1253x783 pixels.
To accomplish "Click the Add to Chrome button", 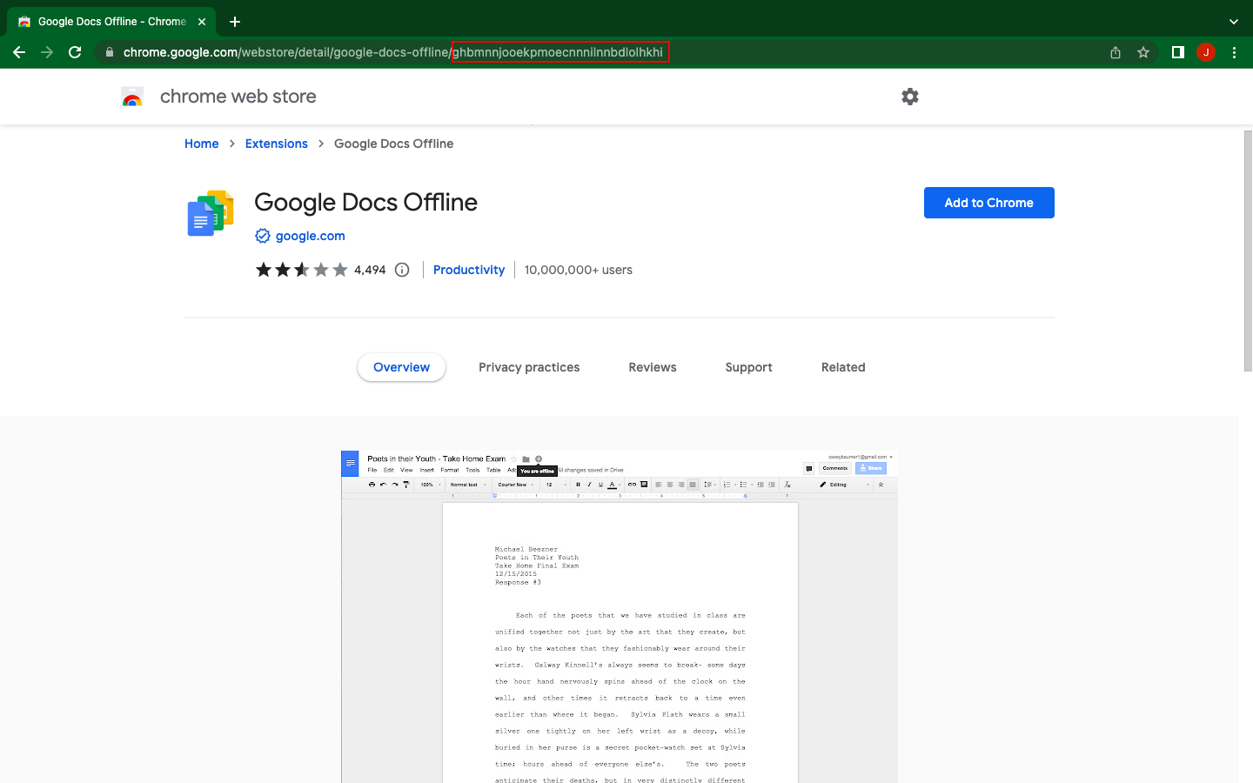I will coord(989,203).
